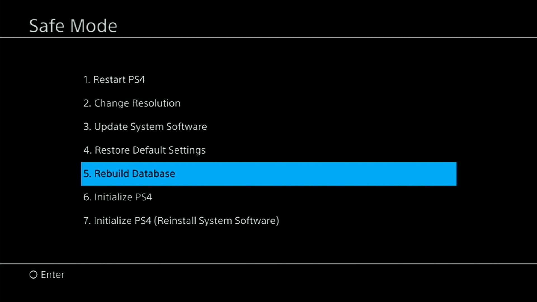
Task: Navigate to highlighted Rebuild Database entry
Action: [268, 173]
